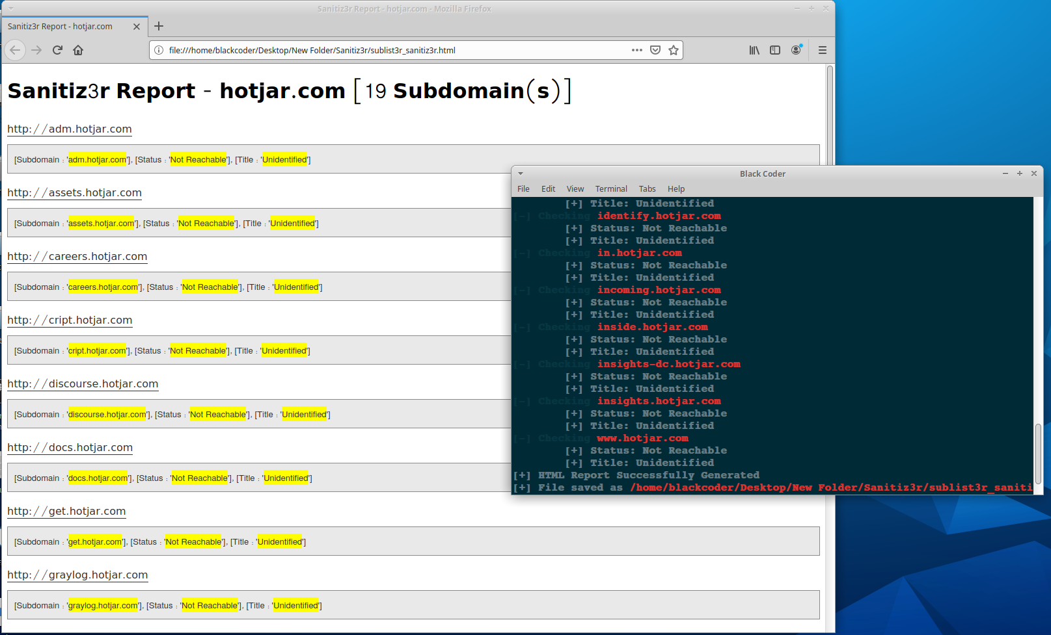Minimize the Black Coder terminal window
This screenshot has height=635, width=1051.
1005,174
